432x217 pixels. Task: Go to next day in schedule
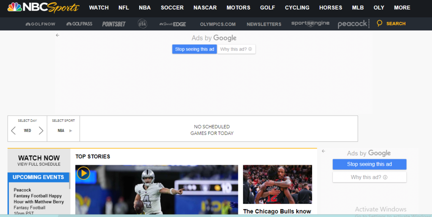coord(41,130)
